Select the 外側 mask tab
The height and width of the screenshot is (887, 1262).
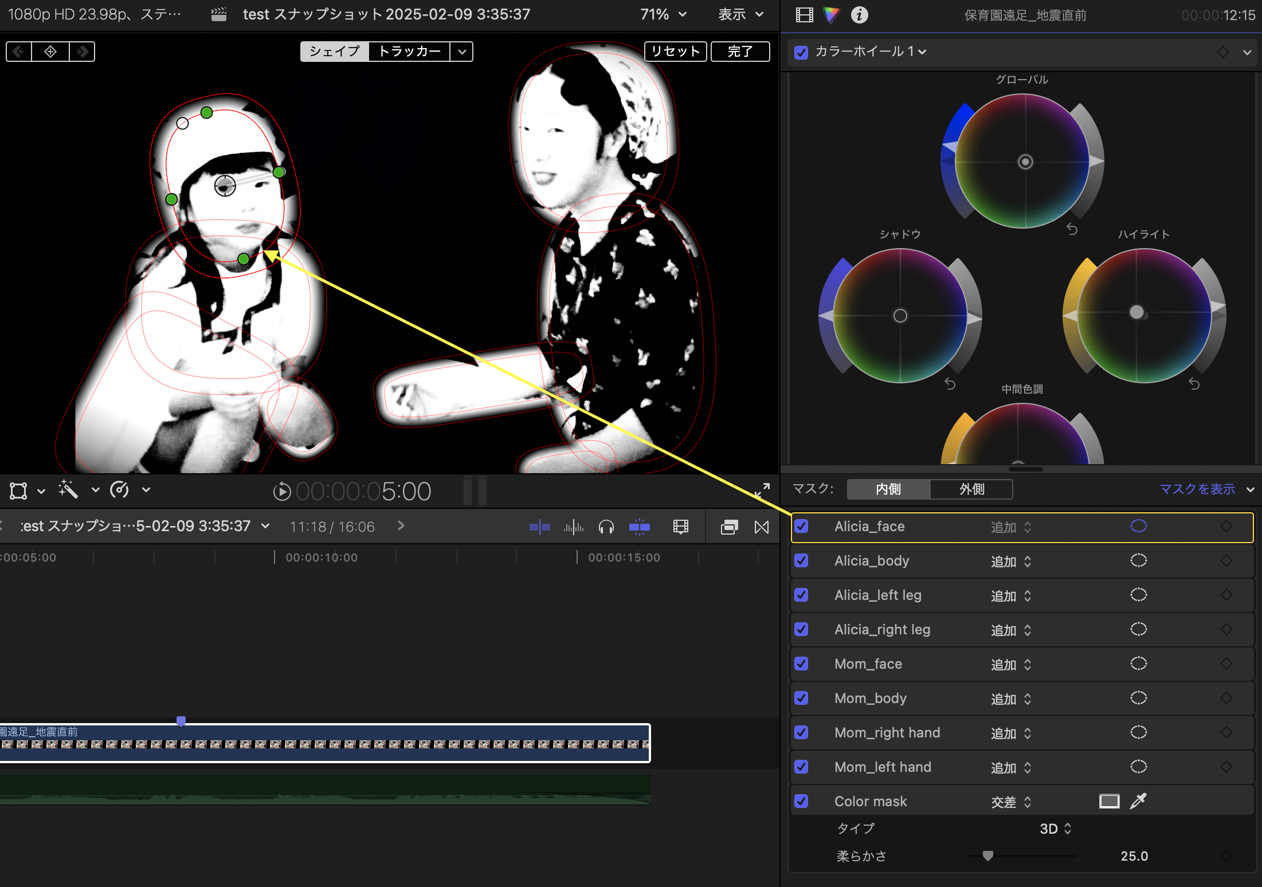971,489
